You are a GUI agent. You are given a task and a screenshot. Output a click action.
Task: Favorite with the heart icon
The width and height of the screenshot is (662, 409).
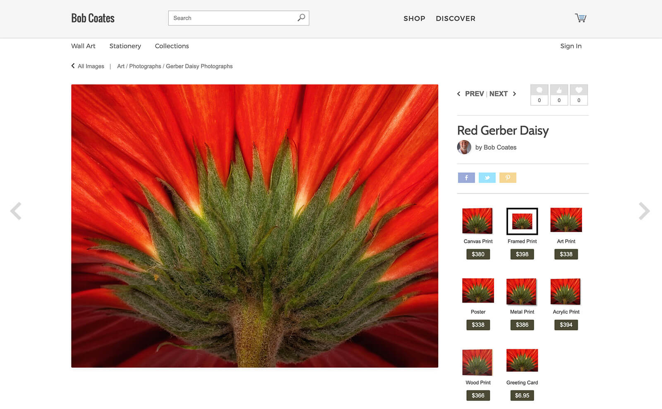click(579, 91)
